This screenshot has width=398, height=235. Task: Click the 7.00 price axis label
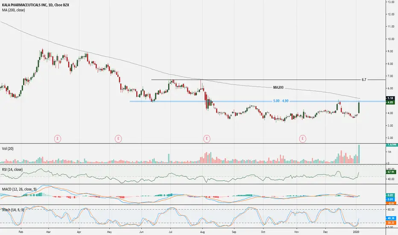point(391,76)
